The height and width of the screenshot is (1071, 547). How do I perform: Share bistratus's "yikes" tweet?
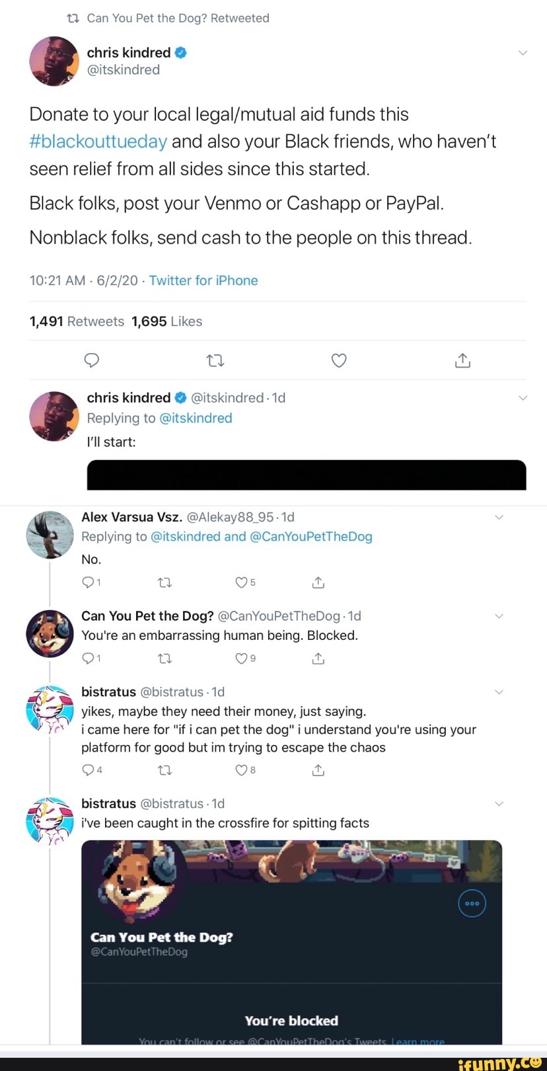[318, 770]
